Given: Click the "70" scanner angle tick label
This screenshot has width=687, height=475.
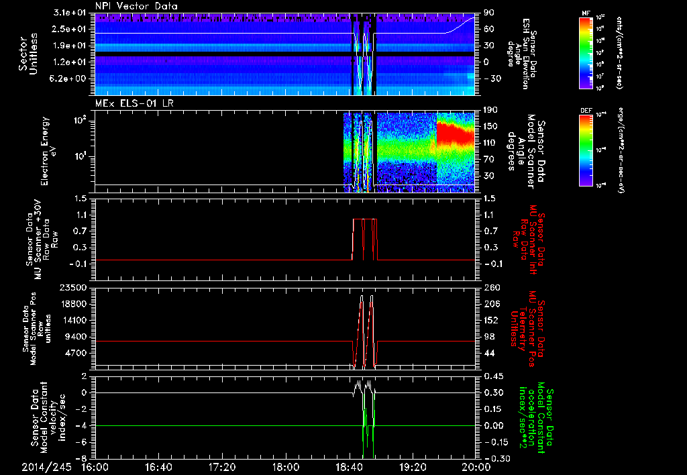Looking at the screenshot, I should [489, 159].
